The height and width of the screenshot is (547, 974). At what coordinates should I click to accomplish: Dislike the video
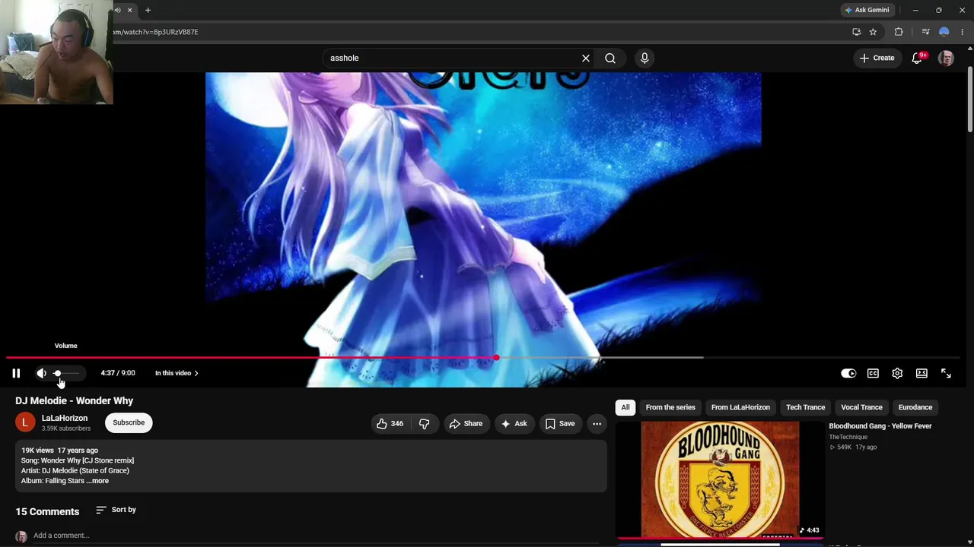(x=425, y=423)
